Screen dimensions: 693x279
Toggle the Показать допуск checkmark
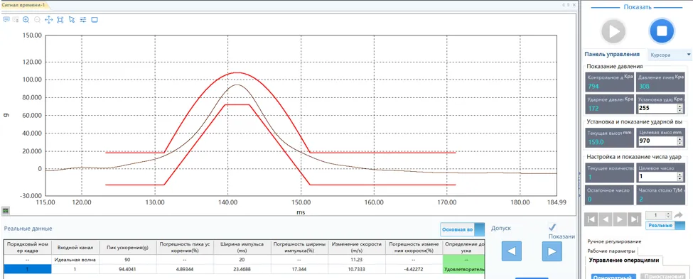552,227
